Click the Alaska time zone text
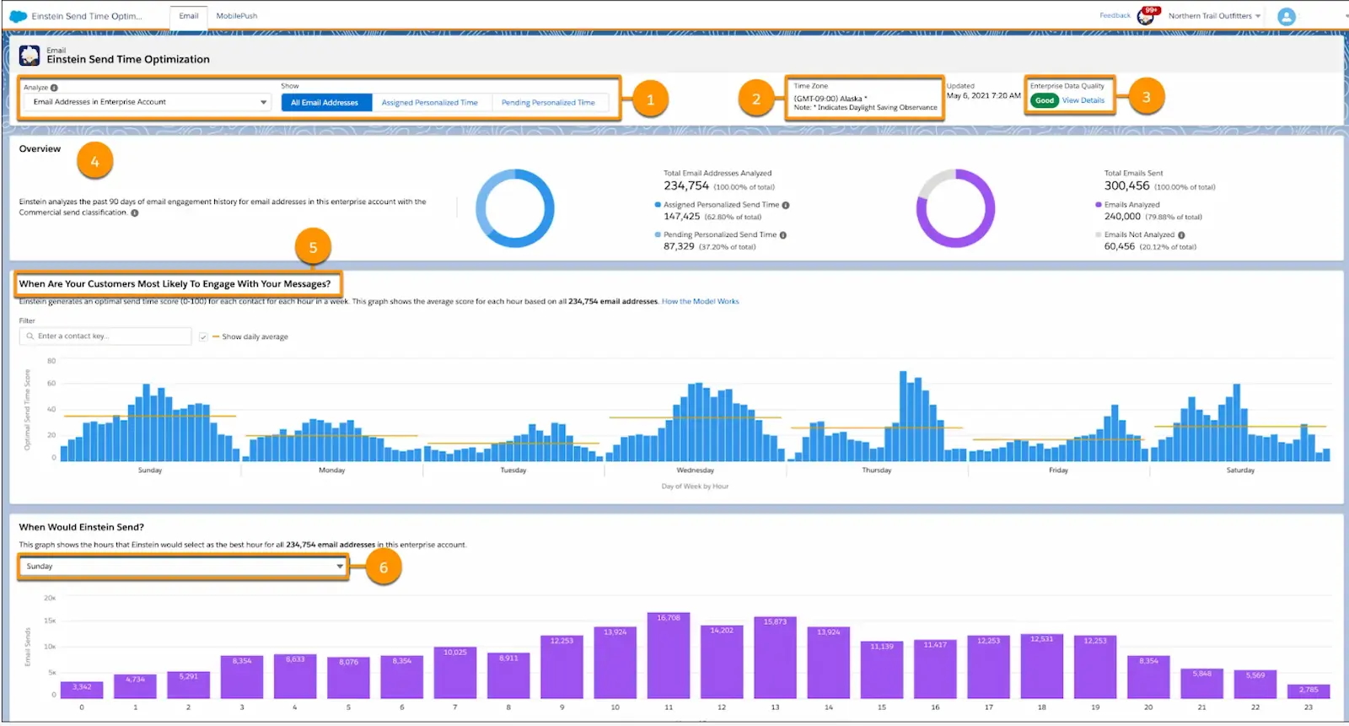Screen dimensions: 1349x726 830,99
